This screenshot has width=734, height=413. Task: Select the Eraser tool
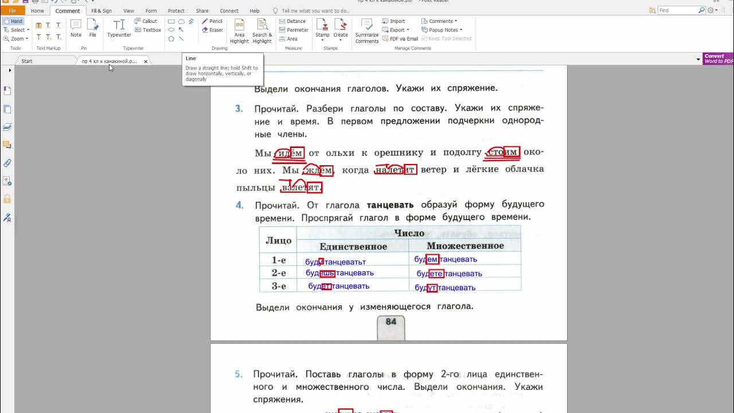coord(212,30)
